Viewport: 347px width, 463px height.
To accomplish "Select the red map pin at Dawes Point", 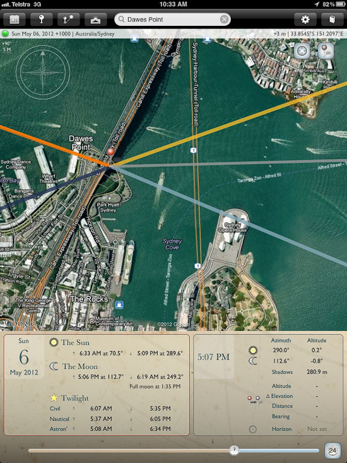I will 111,153.
